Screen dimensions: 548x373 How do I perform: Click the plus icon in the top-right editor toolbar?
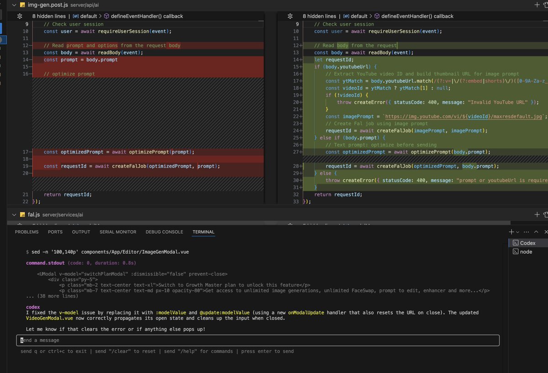[x=537, y=5]
